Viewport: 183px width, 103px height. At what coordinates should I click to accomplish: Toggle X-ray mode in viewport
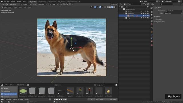click(105, 7)
